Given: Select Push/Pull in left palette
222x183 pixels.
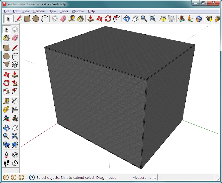Looking at the screenshot, I should (x=15, y=75).
